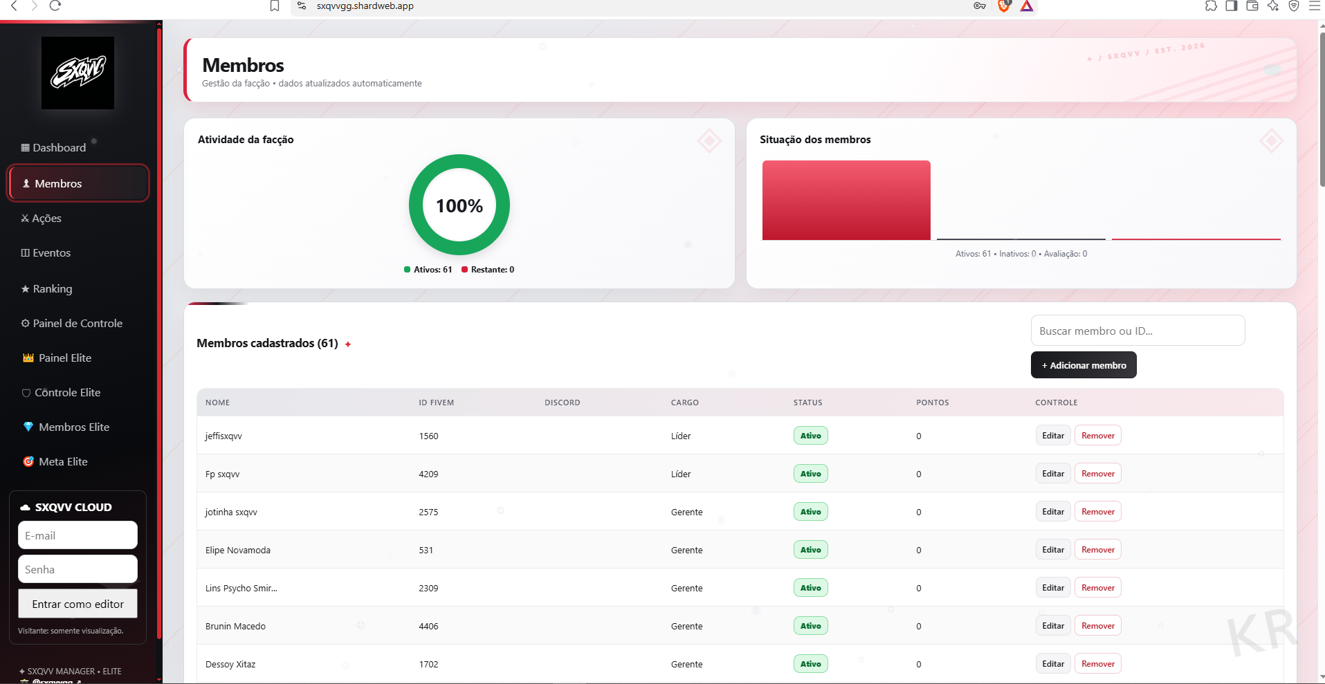Open Membros Elite diamond item
Screen dimensions: 1325x684
[x=66, y=427]
